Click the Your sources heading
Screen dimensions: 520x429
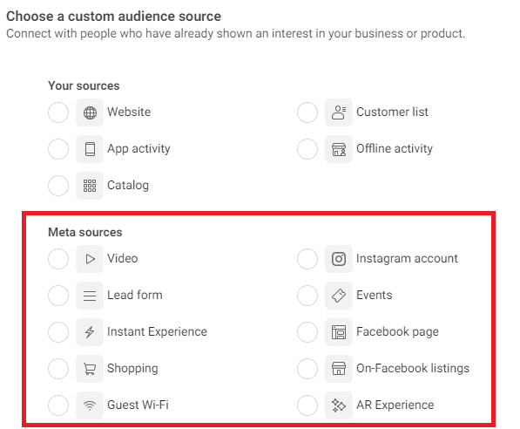84,85
